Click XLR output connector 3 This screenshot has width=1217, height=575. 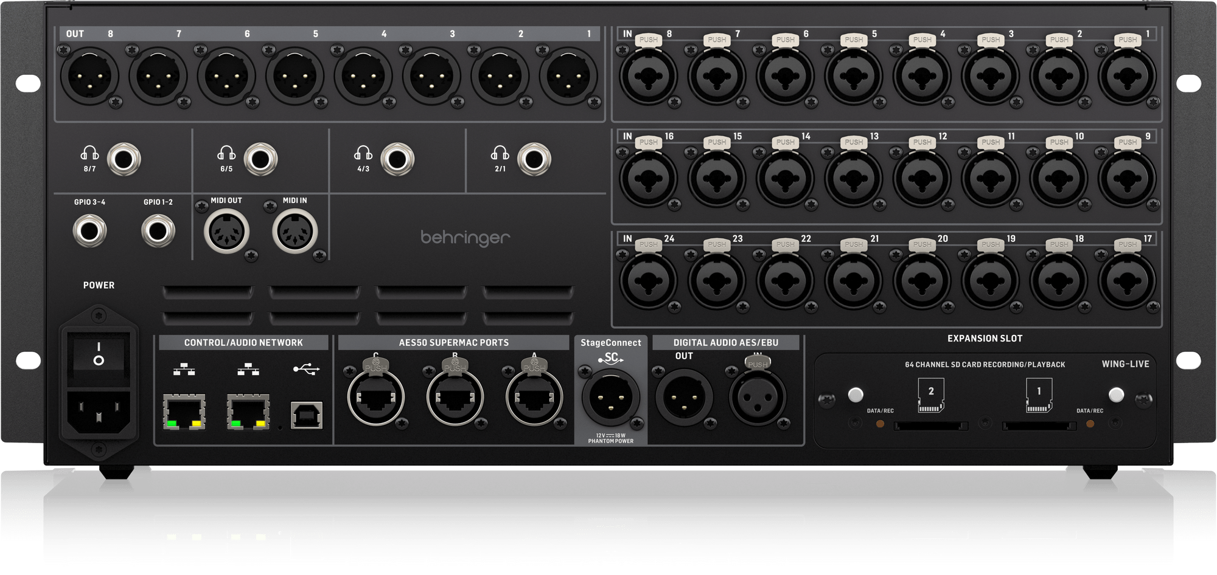(x=431, y=77)
